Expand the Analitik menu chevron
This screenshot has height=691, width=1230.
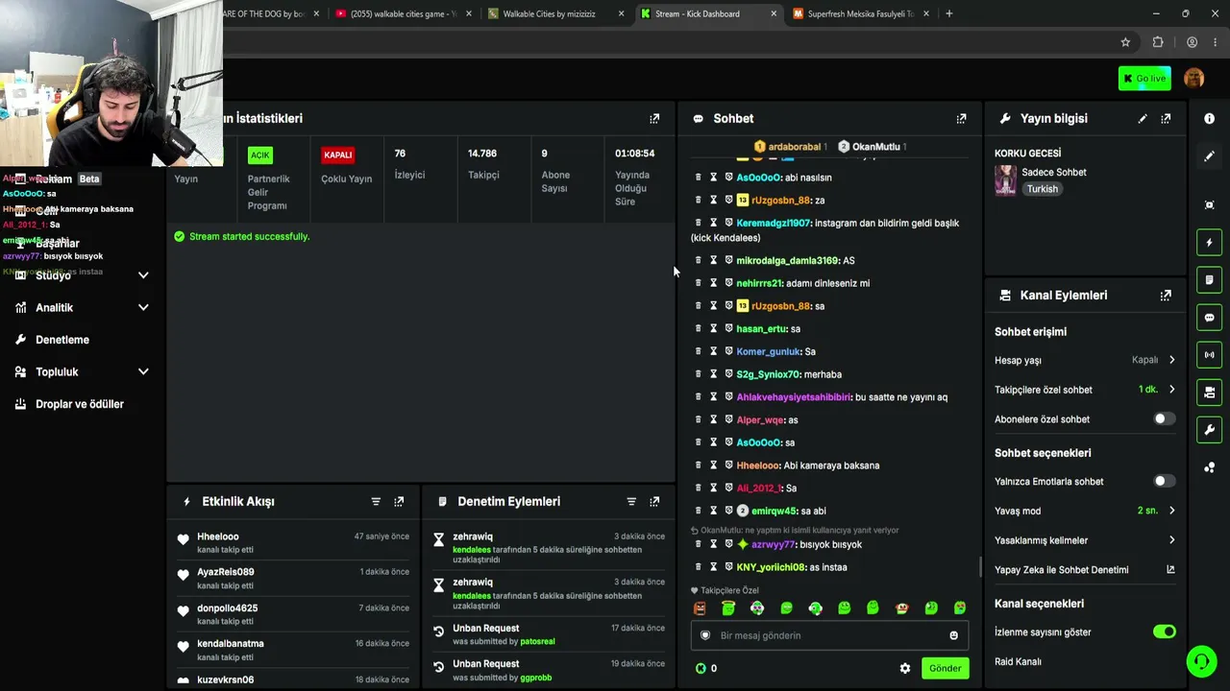pyautogui.click(x=143, y=307)
